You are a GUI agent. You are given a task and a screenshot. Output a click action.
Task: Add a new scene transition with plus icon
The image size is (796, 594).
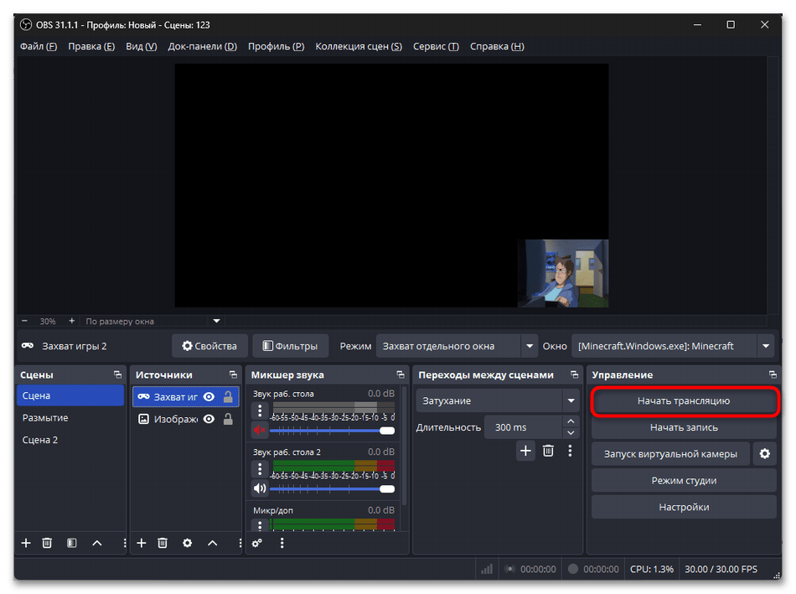coord(525,451)
